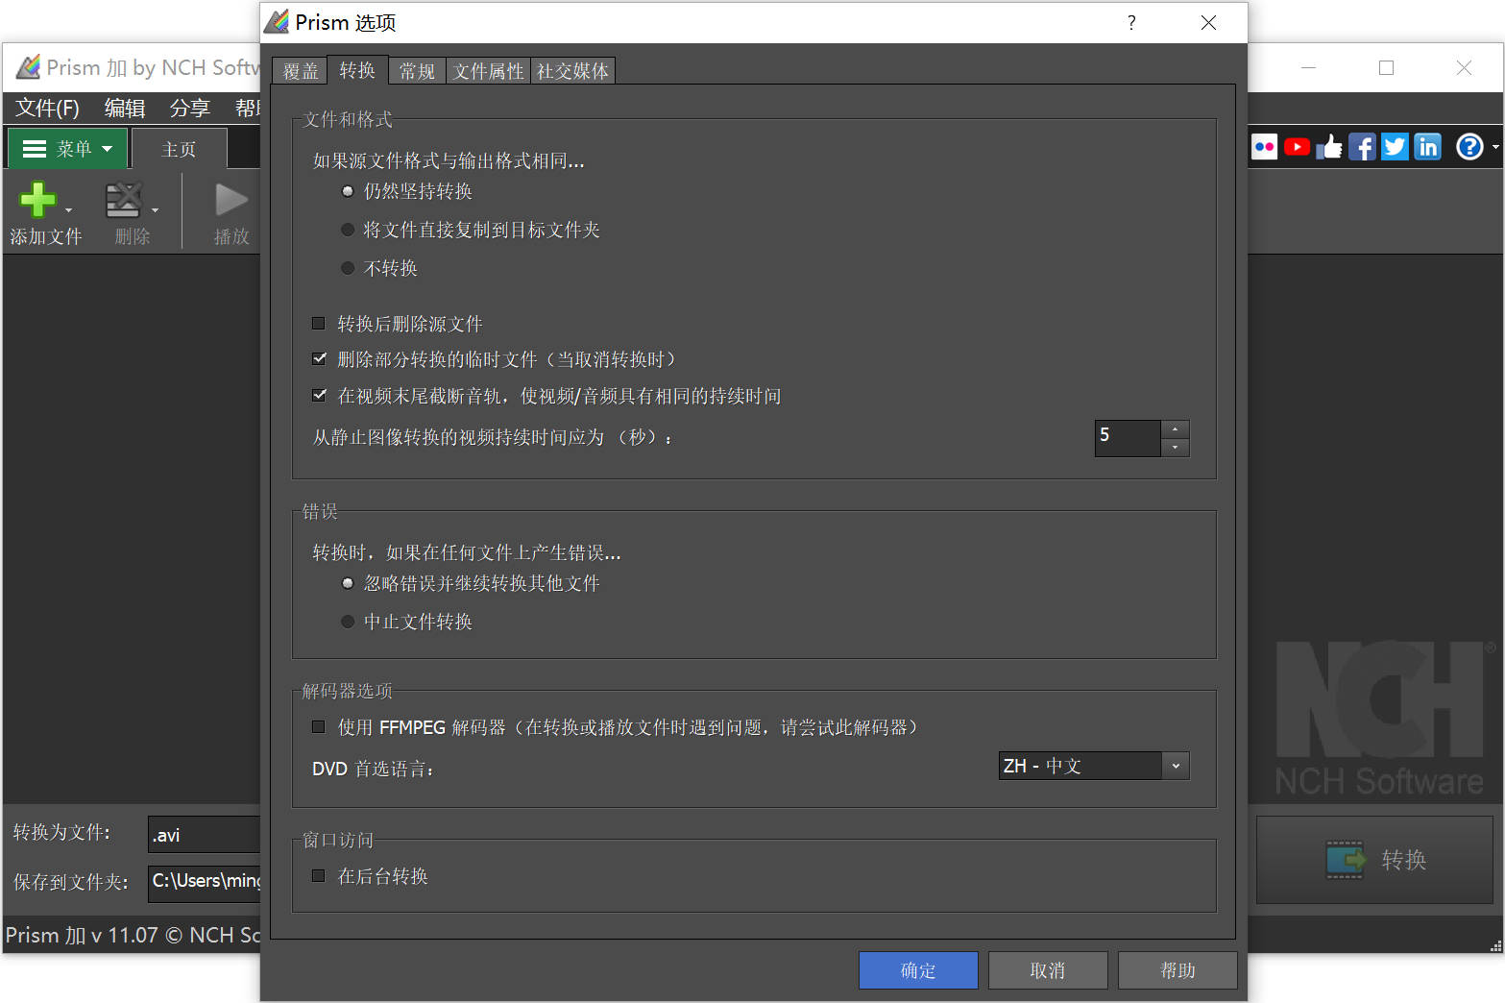The image size is (1505, 1003).
Task: Click the status bar text 'Prism 加 v 11.07 © NCH'
Action: point(133,935)
